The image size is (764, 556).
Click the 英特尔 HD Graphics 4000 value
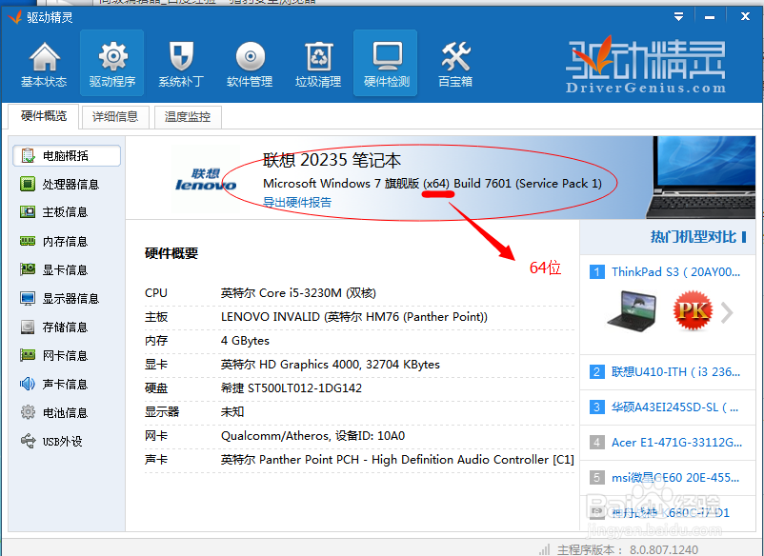coord(331,365)
